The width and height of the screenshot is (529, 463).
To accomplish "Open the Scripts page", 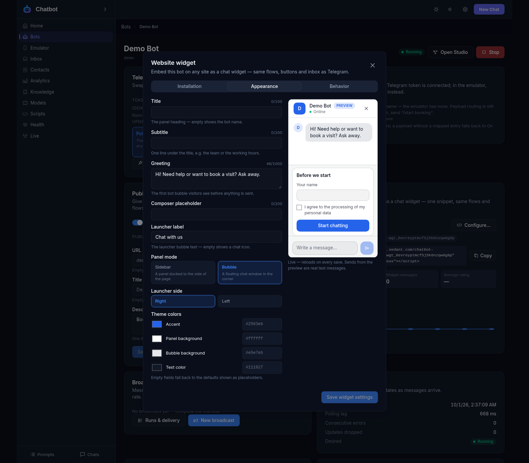I will (x=66, y=114).
